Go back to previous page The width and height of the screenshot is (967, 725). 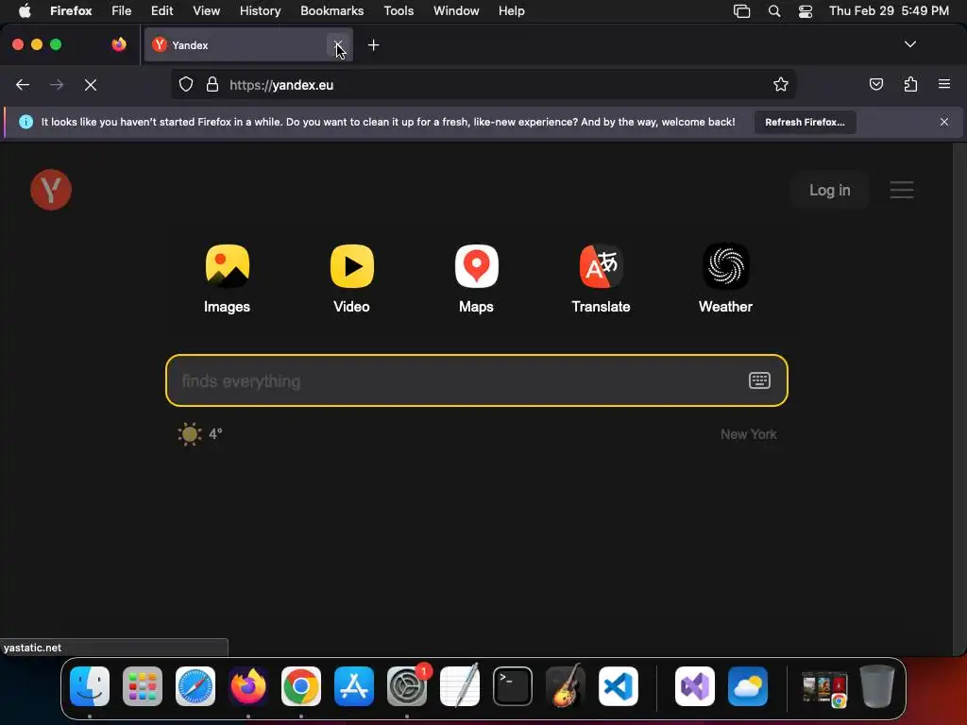tap(23, 85)
